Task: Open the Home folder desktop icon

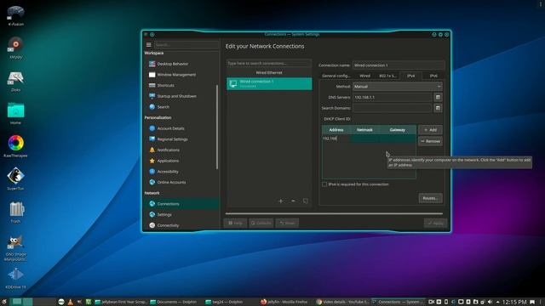Action: [x=15, y=114]
